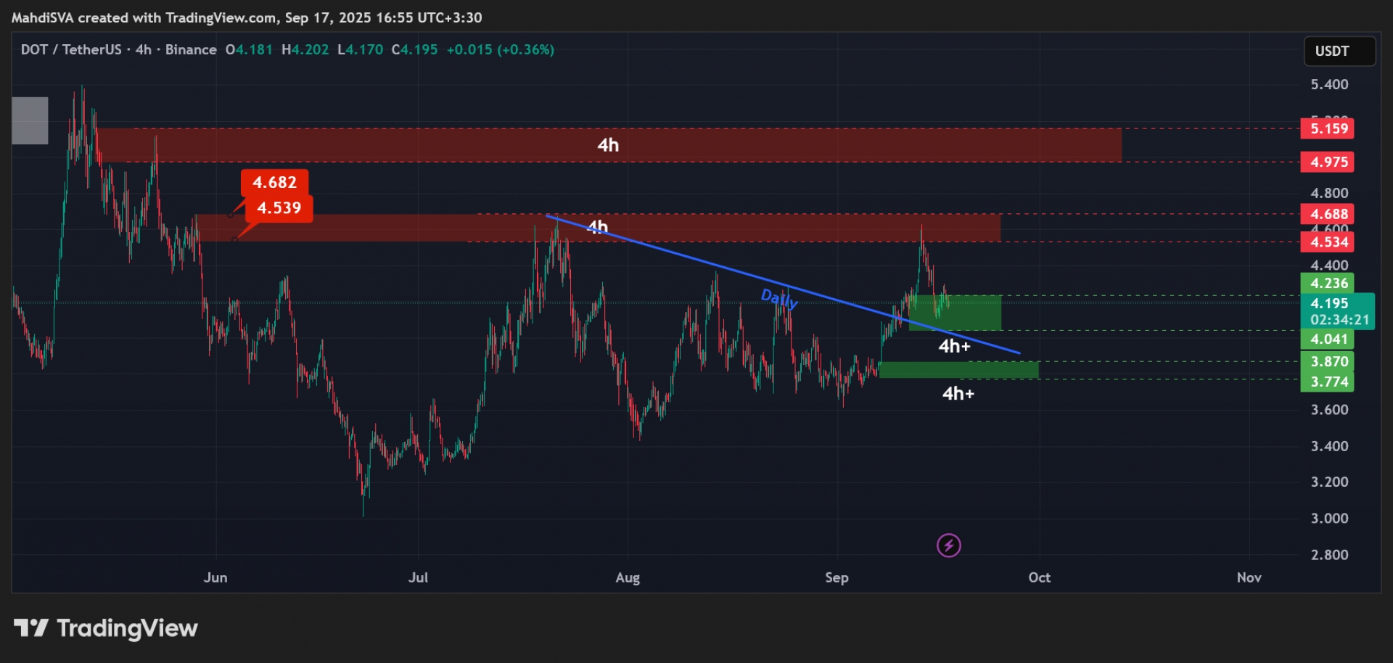Select the 3.870 green support label
Viewport: 1393px width, 663px height.
pyautogui.click(x=1328, y=361)
